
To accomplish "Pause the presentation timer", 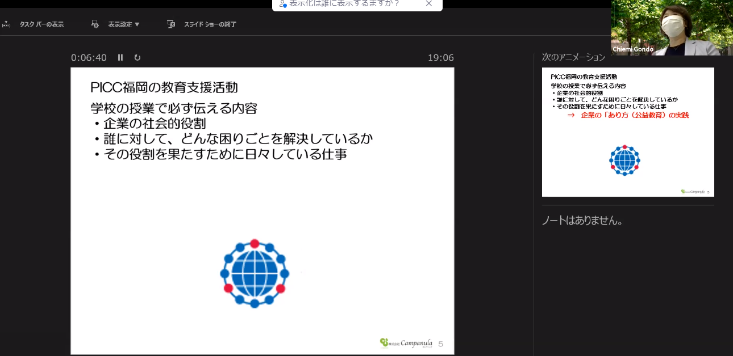I will tap(120, 58).
